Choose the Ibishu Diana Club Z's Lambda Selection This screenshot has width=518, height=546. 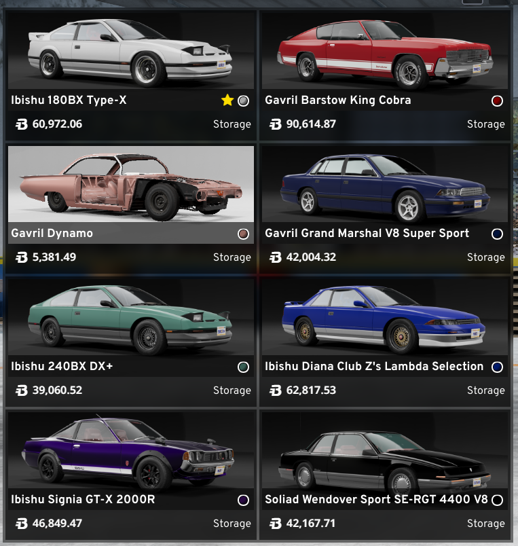(x=385, y=341)
